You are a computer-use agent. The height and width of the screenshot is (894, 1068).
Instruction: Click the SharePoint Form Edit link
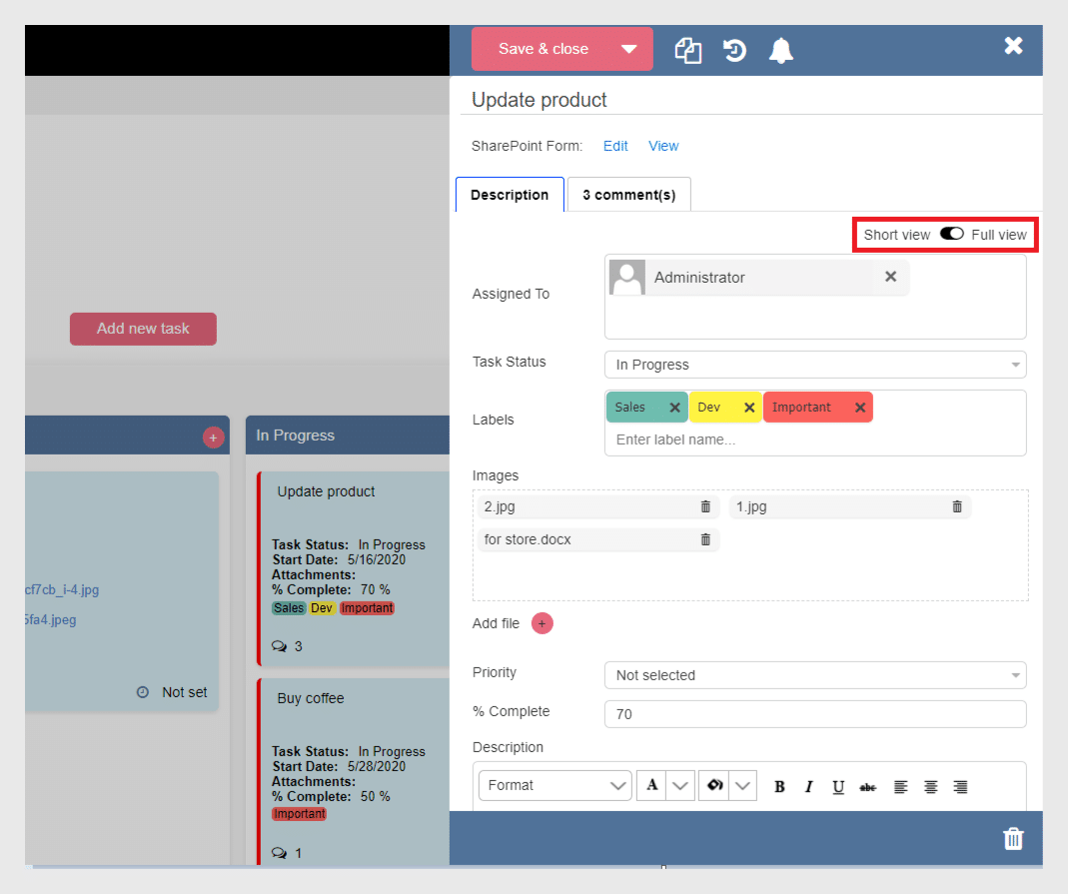pos(615,146)
